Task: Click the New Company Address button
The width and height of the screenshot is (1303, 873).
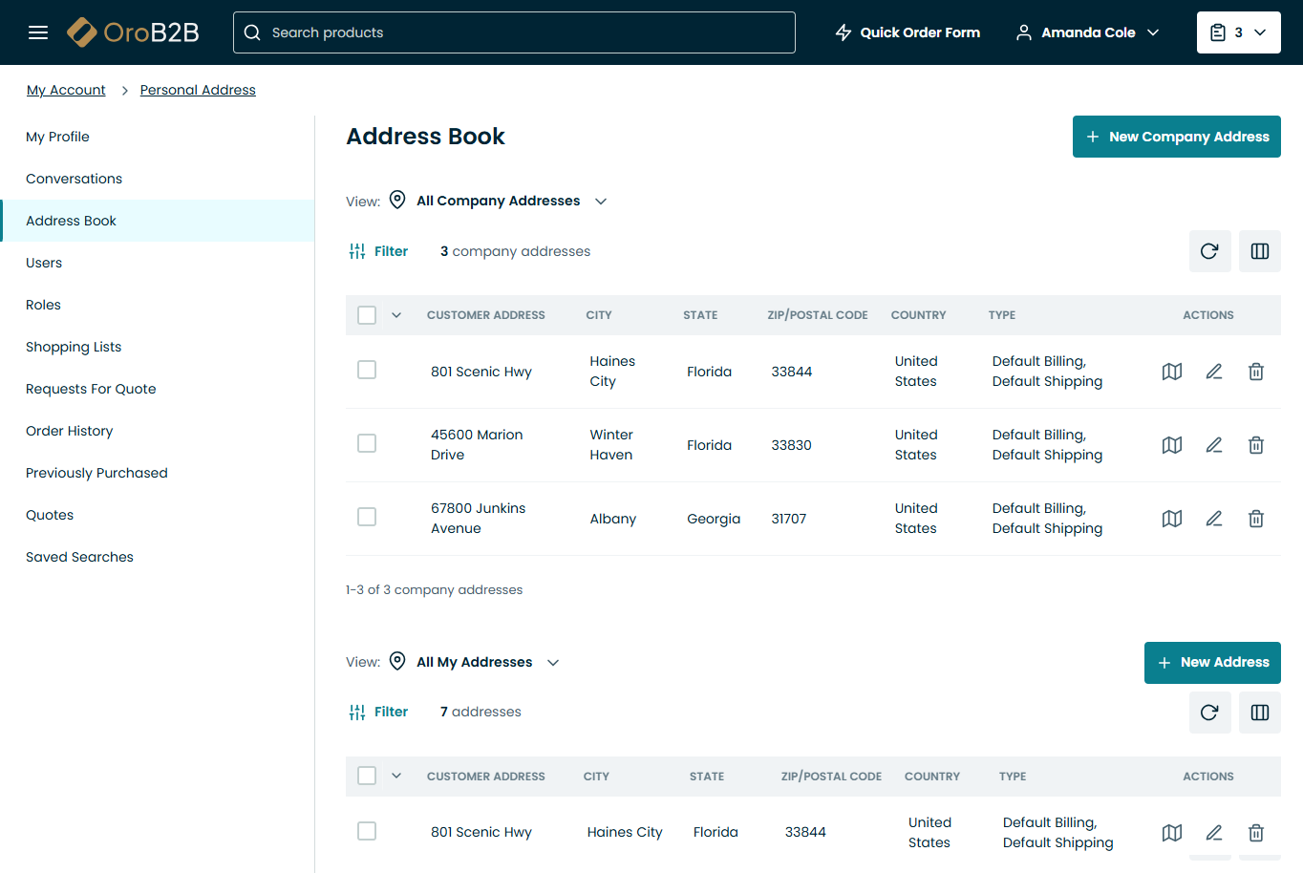Action: click(1176, 137)
